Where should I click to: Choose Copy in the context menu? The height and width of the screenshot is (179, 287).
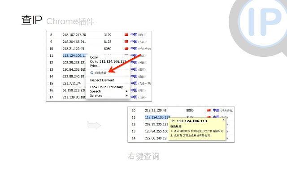tap(94, 57)
